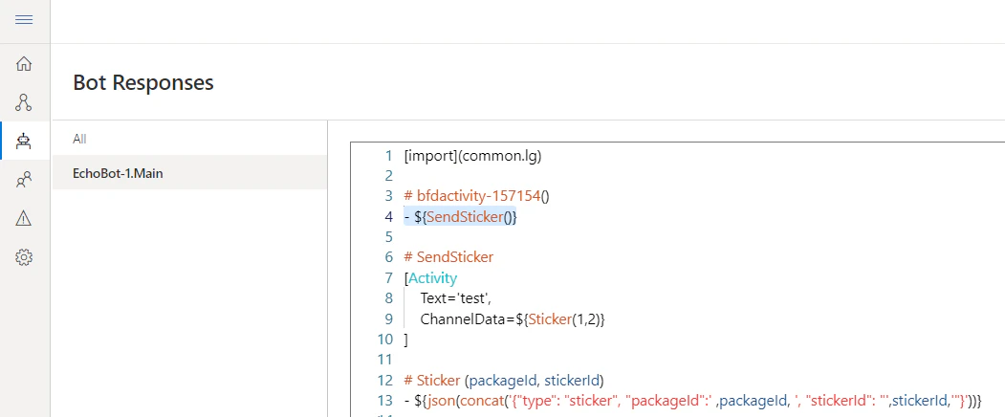This screenshot has height=417, width=1005.
Task: Click the Activity keyword on line 7
Action: tap(432, 278)
